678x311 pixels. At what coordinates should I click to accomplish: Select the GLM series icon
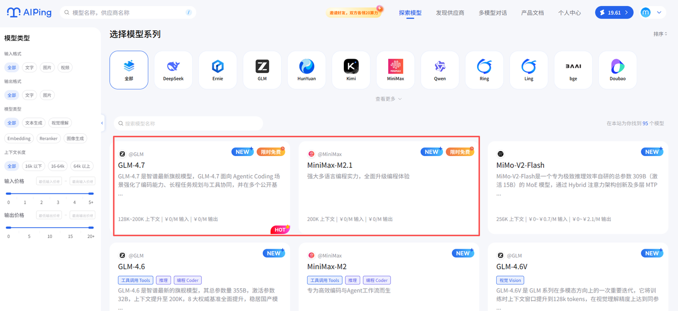coord(262,70)
